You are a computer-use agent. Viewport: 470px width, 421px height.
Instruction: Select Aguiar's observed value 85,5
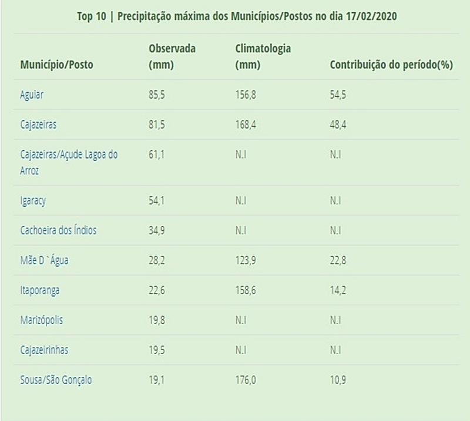156,93
